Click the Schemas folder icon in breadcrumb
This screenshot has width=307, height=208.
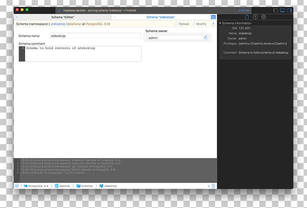click(78, 186)
